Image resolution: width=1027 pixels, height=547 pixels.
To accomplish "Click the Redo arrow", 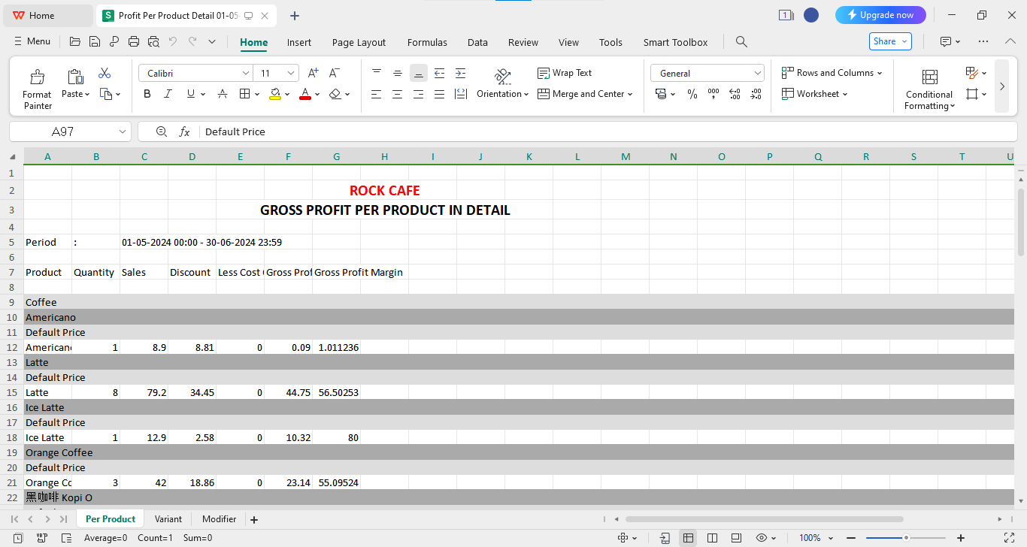I will (x=192, y=42).
